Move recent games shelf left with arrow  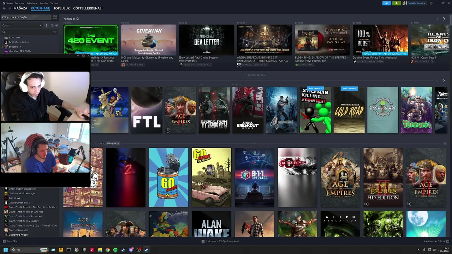click(438, 80)
